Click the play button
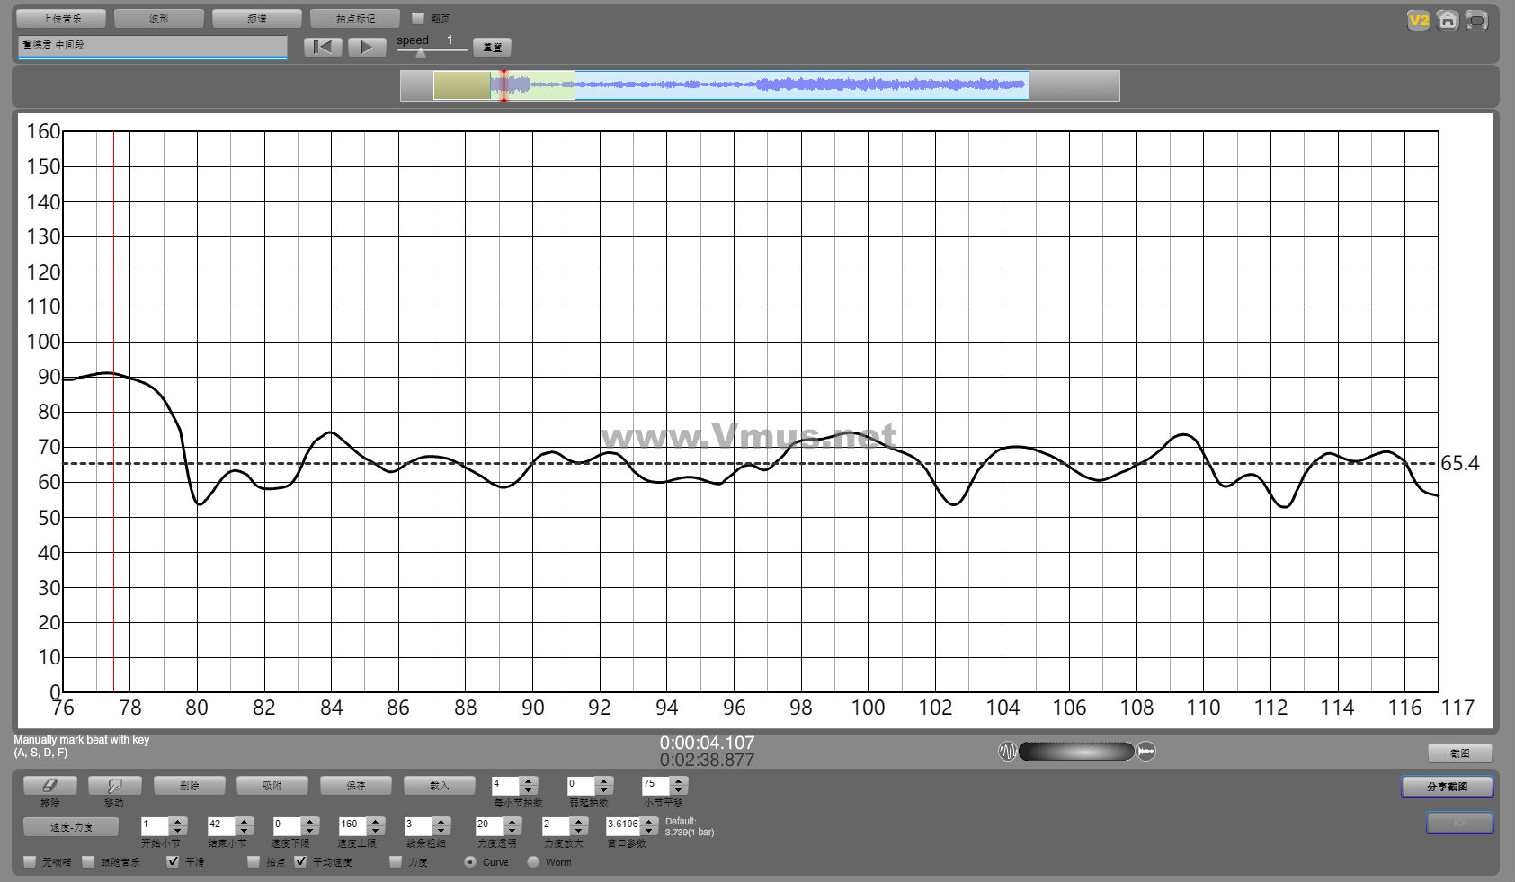 pyautogui.click(x=366, y=47)
